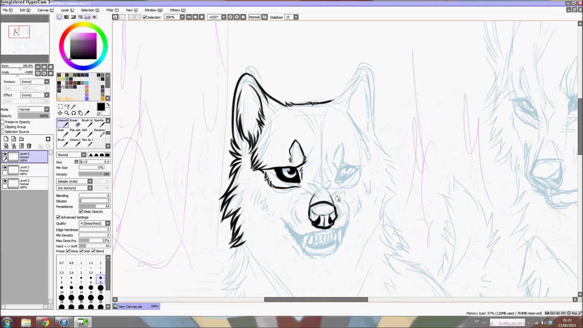Open the Filter menu
Viewport: 583px width, 328px height.
113,10
